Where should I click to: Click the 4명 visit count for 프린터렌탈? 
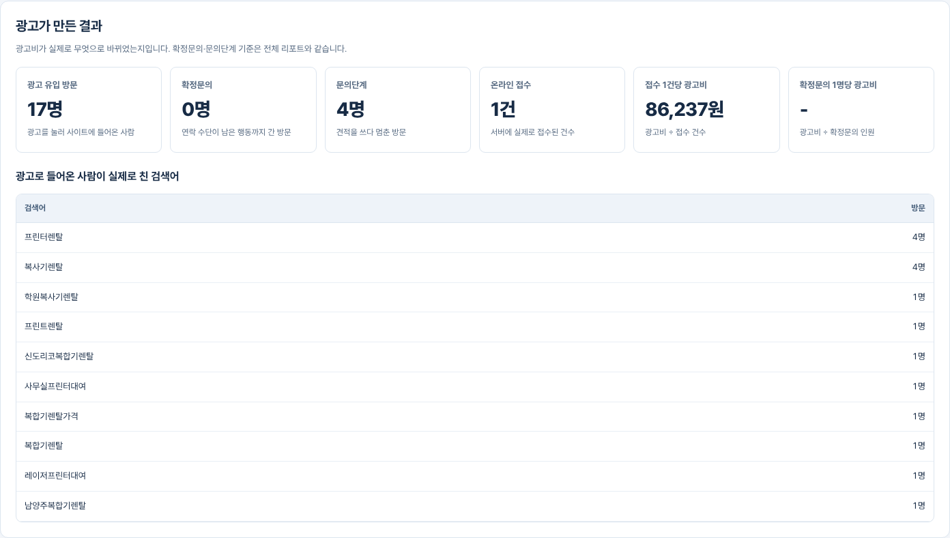coord(919,237)
